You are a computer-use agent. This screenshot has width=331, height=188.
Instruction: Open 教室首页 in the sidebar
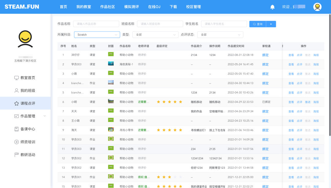[x=28, y=78]
